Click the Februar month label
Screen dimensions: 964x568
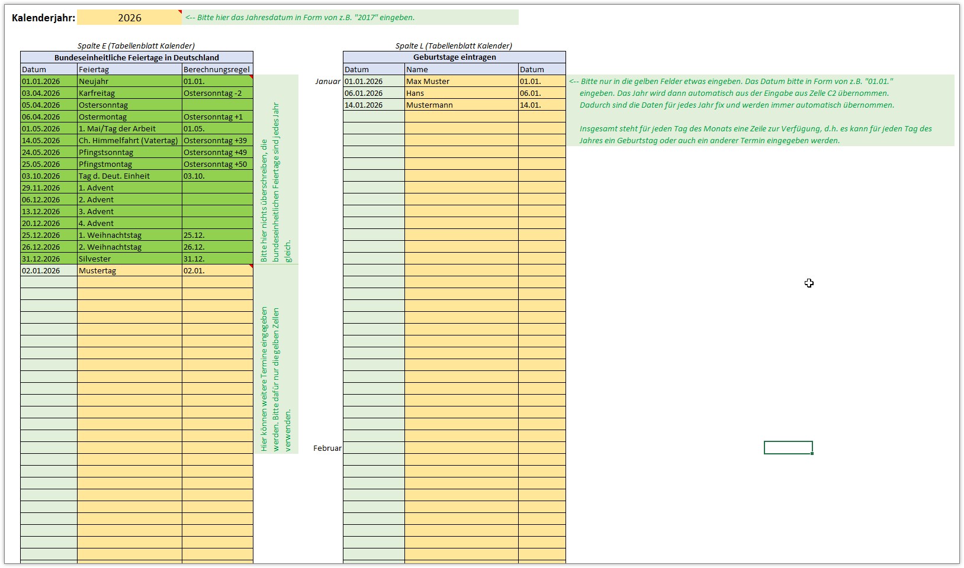pos(327,448)
